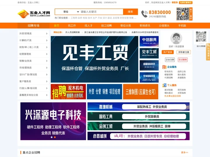Image resolution: width=210 pixels, height=157 pixels.
Task: Select the second orange carousel dot
Action: point(55,137)
